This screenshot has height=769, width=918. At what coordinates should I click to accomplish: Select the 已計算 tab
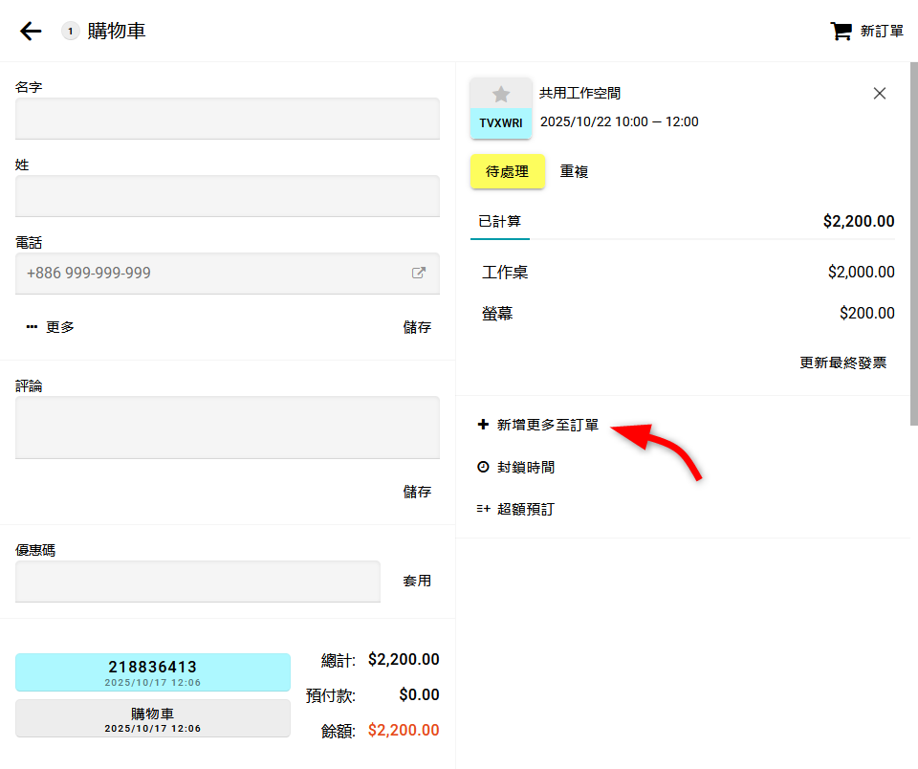coord(500,221)
